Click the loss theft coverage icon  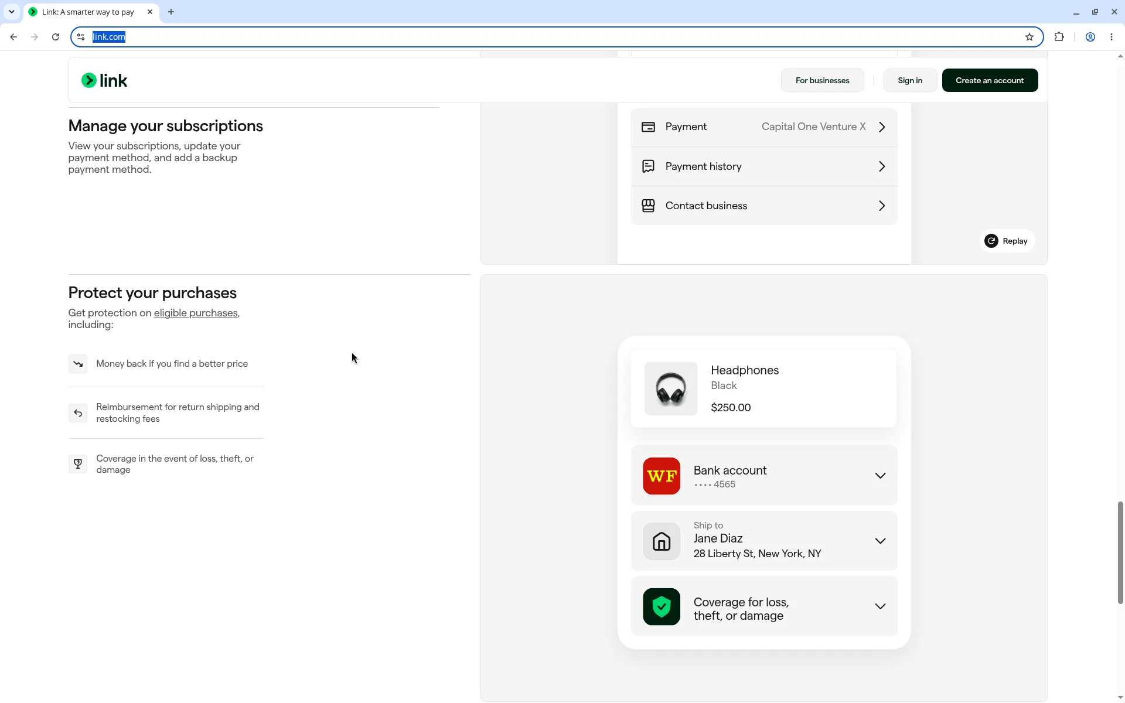click(x=78, y=464)
